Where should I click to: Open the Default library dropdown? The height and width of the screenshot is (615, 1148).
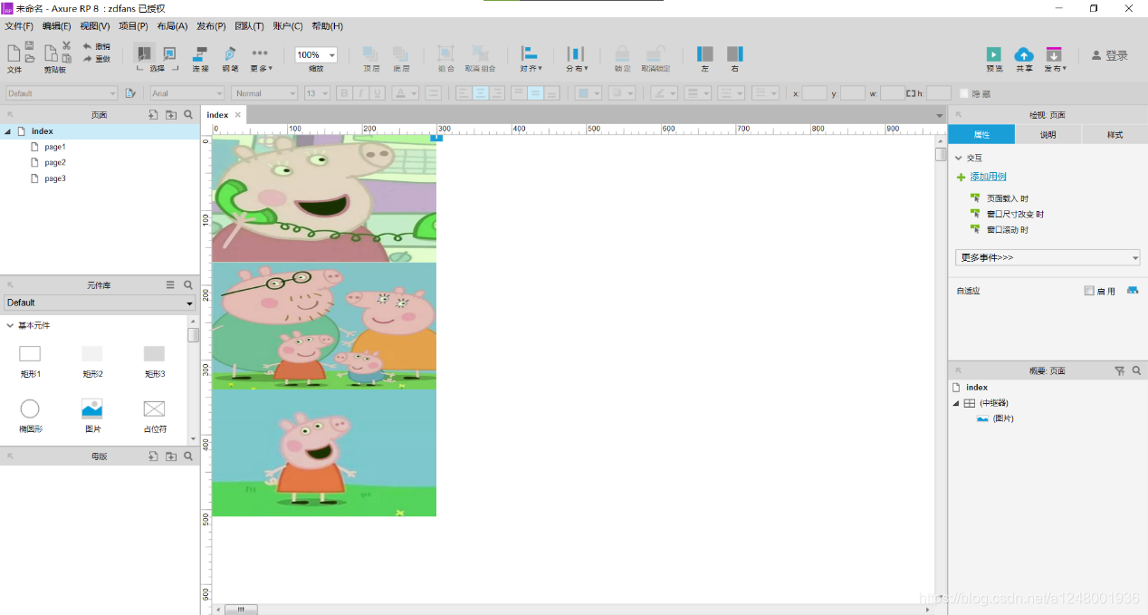point(100,303)
